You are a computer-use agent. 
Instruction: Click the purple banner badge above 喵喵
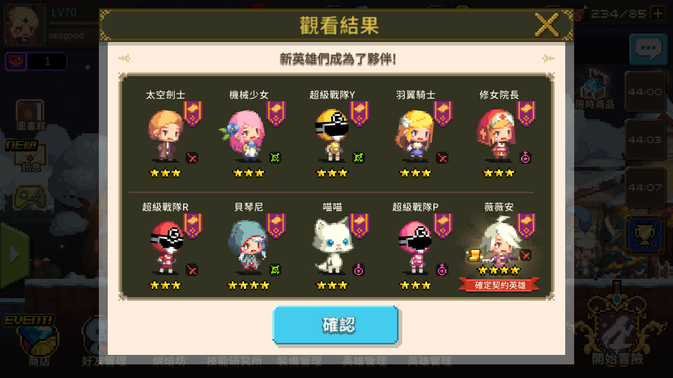click(x=360, y=226)
